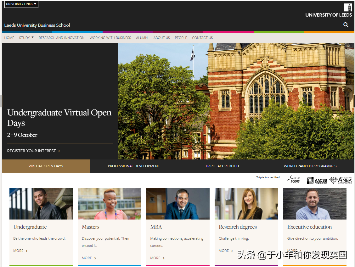Click 'Be the one who leads the crowd.'
The width and height of the screenshot is (355, 267).
click(39, 238)
